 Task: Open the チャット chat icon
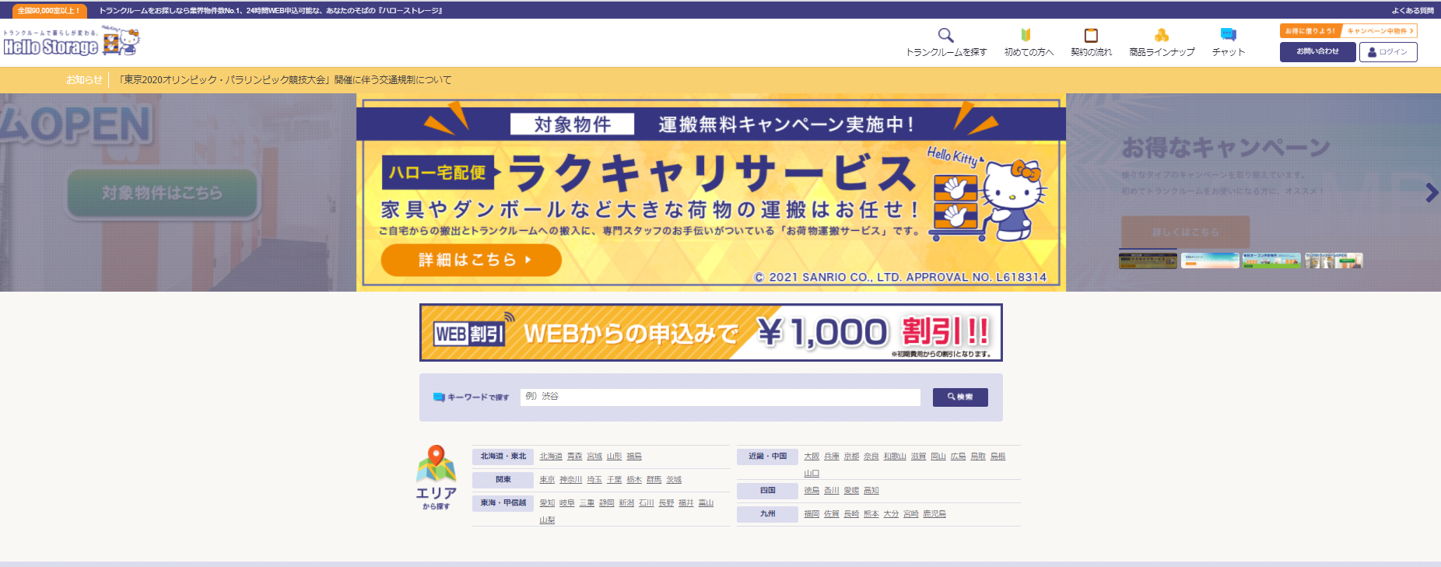point(1228,36)
